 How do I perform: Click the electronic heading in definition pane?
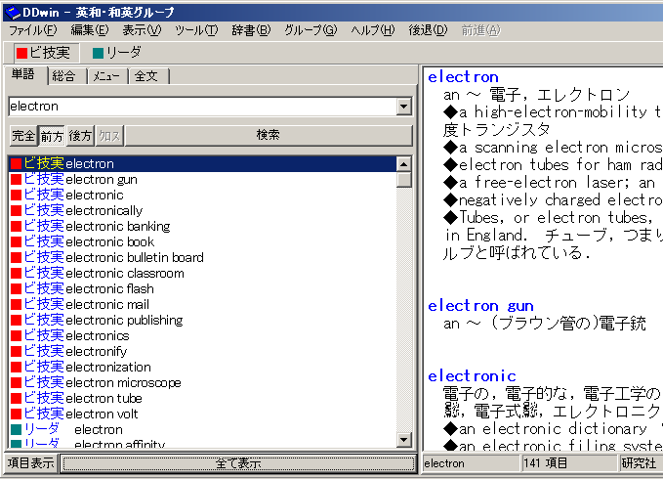tap(472, 376)
